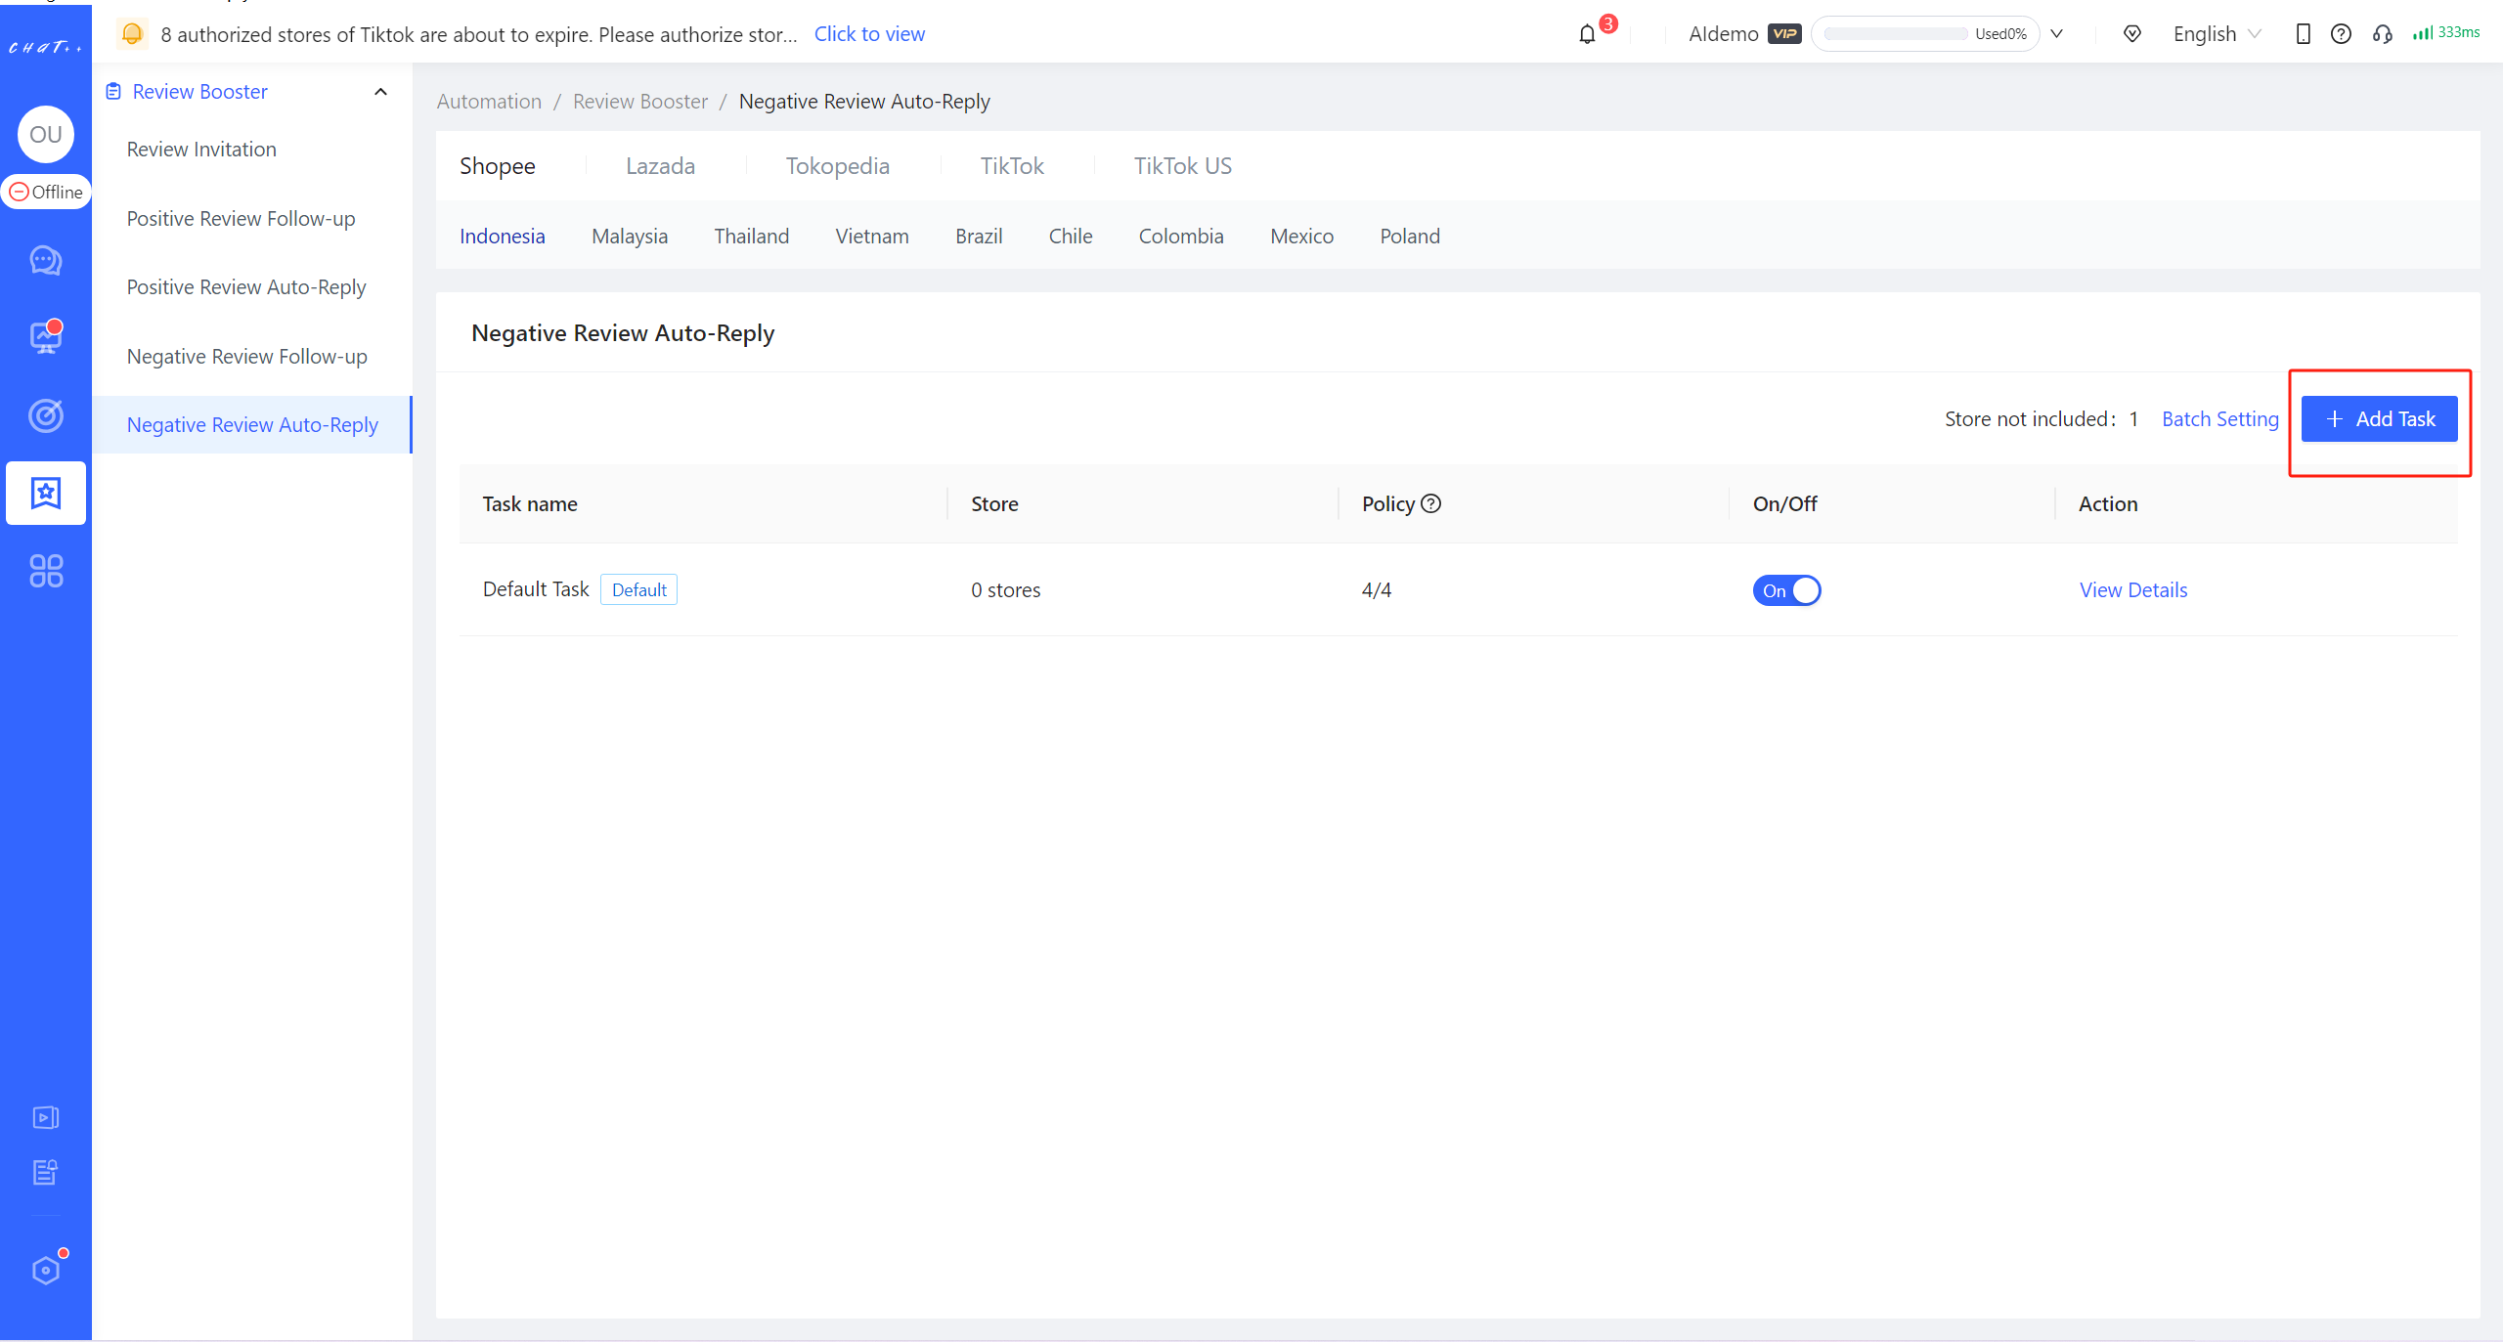Screen dimensions: 2503x1342
Task: Open the customer support headset icon
Action: click(x=2382, y=34)
